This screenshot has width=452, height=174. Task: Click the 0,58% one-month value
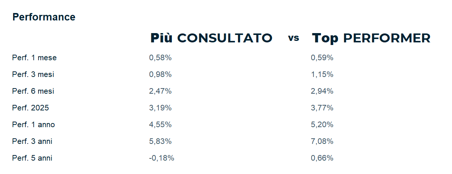[160, 58]
